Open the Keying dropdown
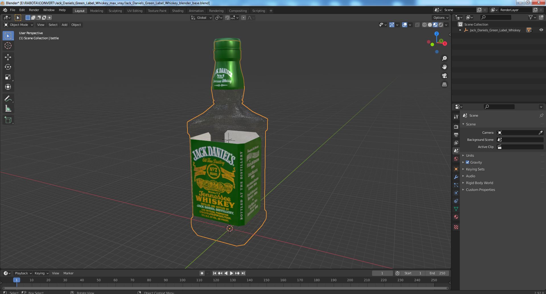546x294 pixels. tap(41, 273)
